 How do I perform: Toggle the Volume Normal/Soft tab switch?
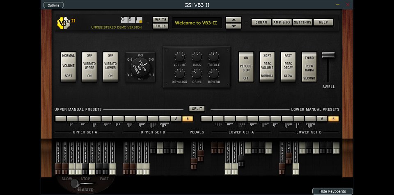click(x=69, y=66)
